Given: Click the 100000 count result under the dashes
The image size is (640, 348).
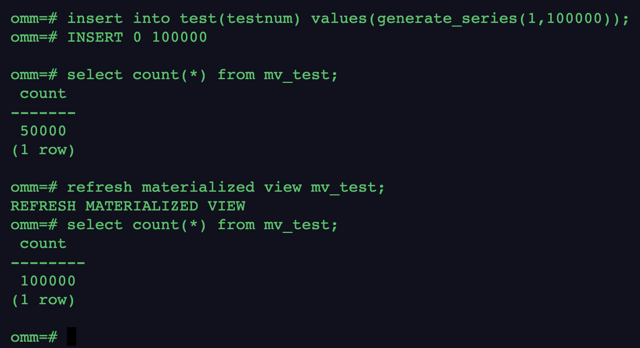Looking at the screenshot, I should pos(48,281).
